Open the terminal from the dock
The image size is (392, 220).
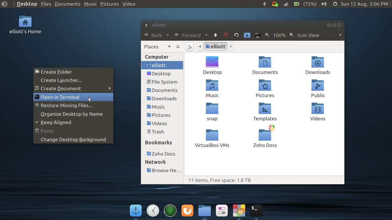pyautogui.click(x=256, y=211)
